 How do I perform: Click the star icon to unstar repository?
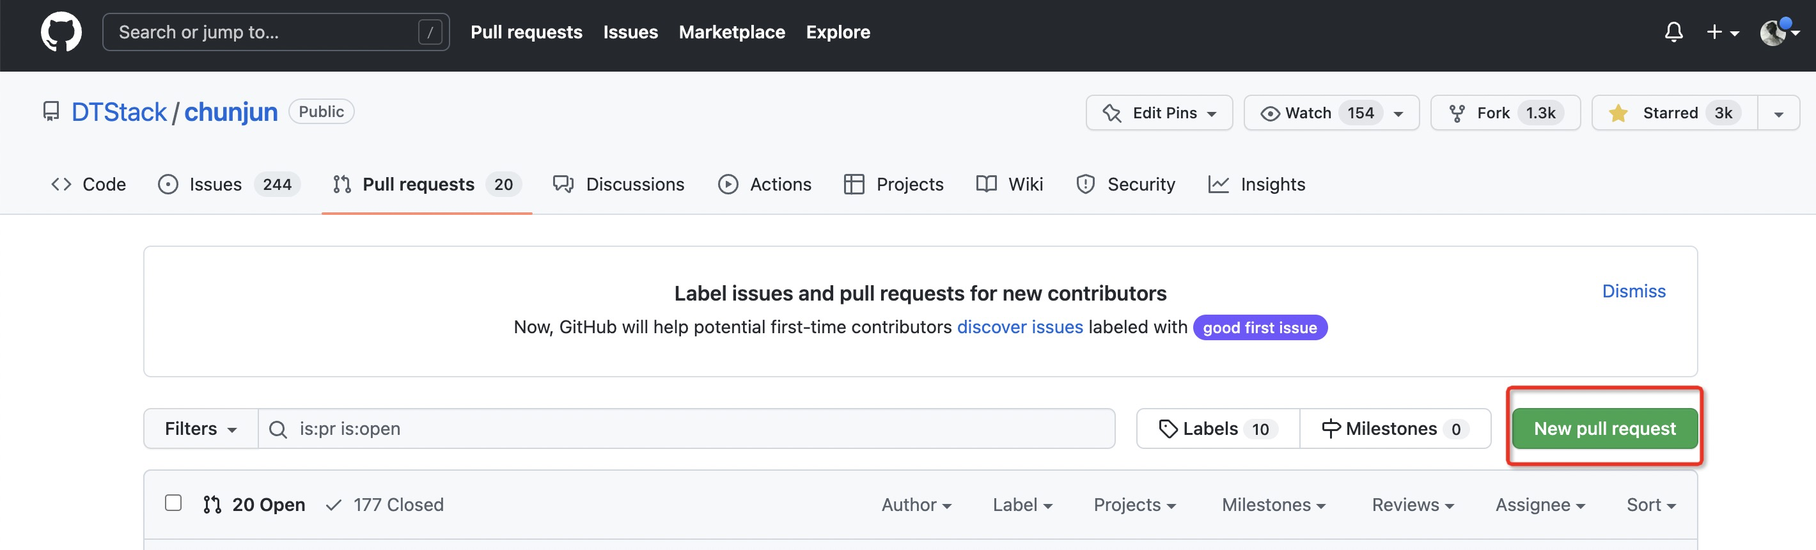(x=1618, y=114)
